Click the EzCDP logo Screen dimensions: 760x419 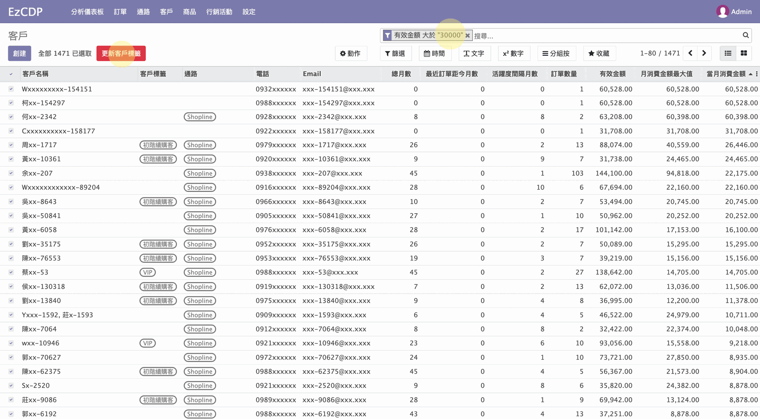point(25,11)
